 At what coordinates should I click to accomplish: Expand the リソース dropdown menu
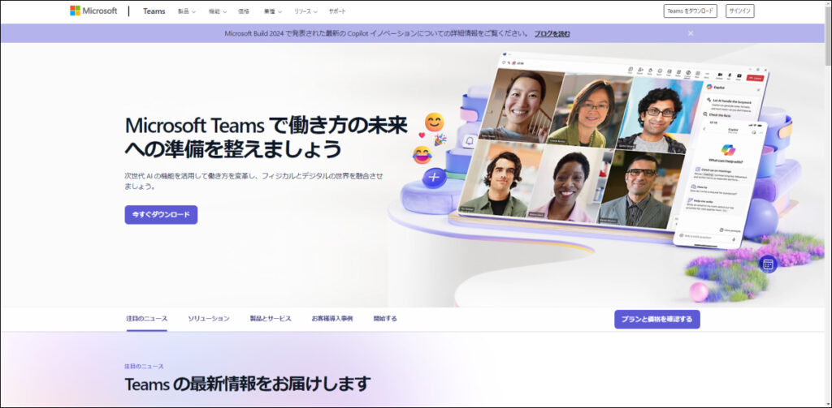point(305,11)
